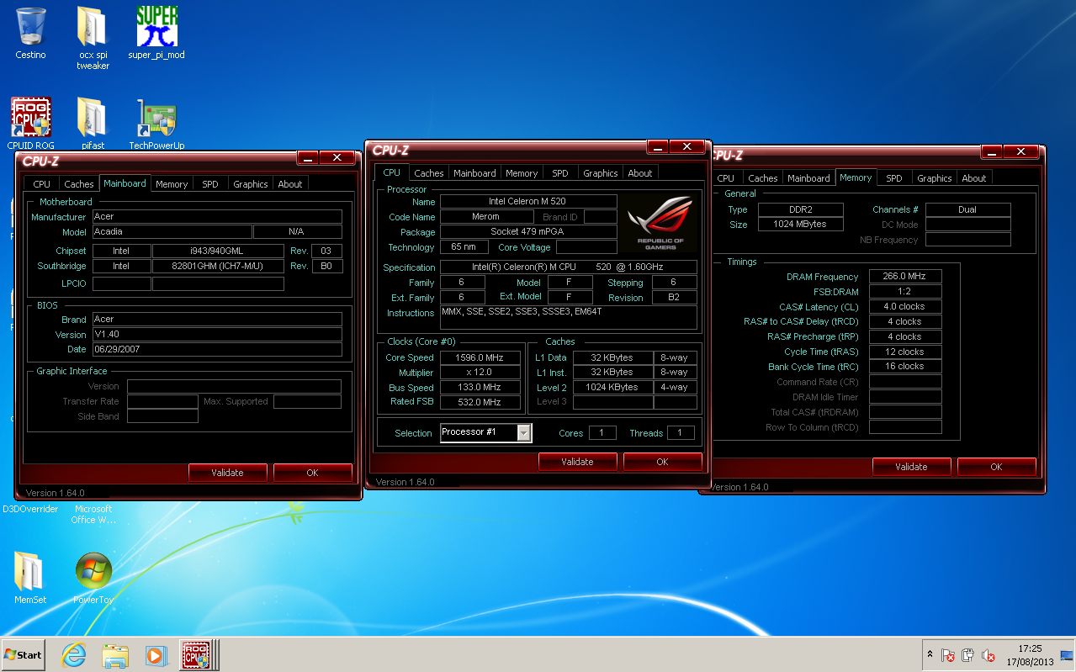This screenshot has width=1076, height=672.
Task: Click OK in the Memory window
Action: [996, 467]
